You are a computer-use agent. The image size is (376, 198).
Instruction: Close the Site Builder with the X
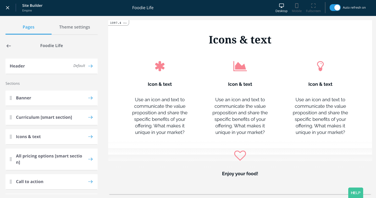[8, 8]
